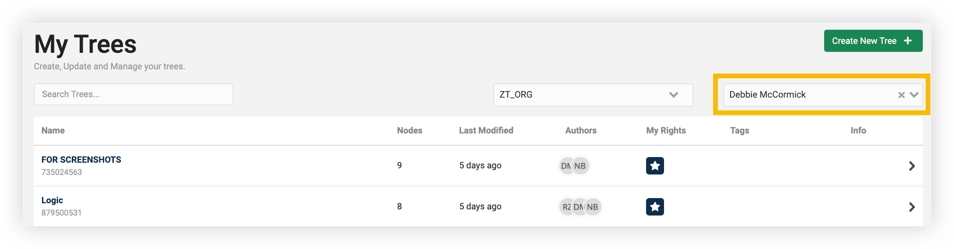Sort by the Last Modified column header

(x=486, y=131)
